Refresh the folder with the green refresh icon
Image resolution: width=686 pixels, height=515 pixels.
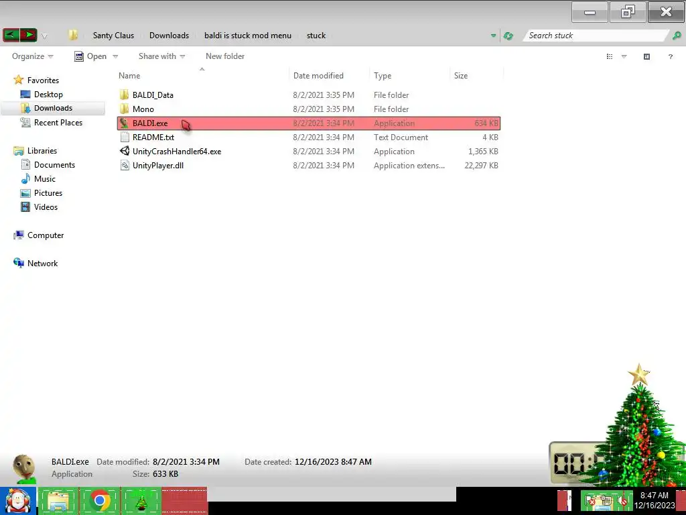(508, 36)
